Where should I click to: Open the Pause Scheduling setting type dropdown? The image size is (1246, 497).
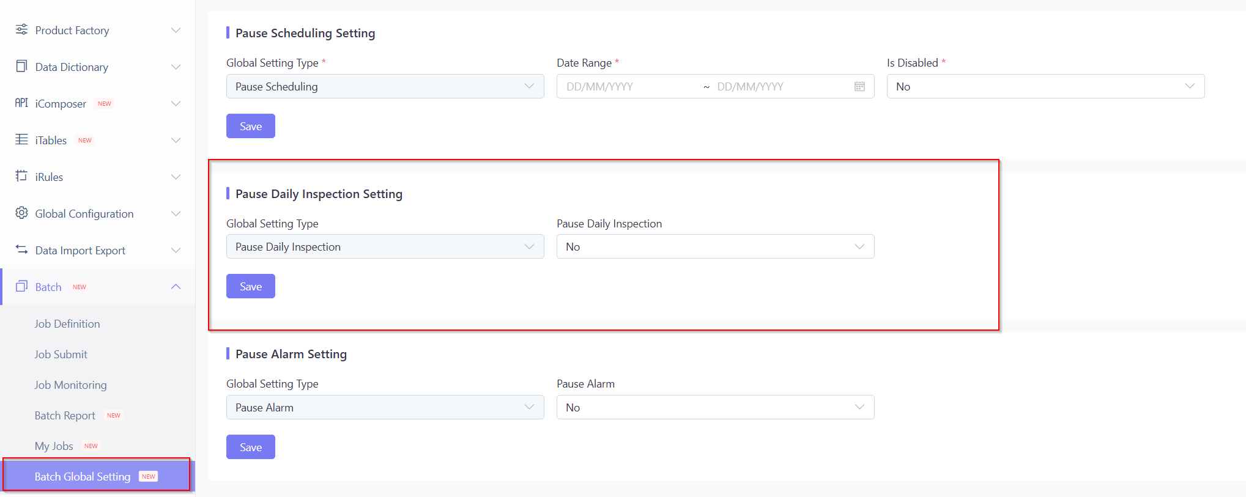pos(385,87)
